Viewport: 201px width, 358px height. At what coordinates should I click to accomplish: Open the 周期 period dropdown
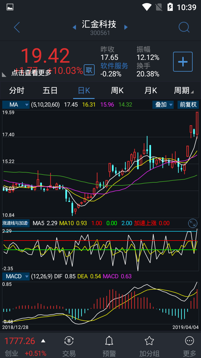pyautogui.click(x=184, y=90)
